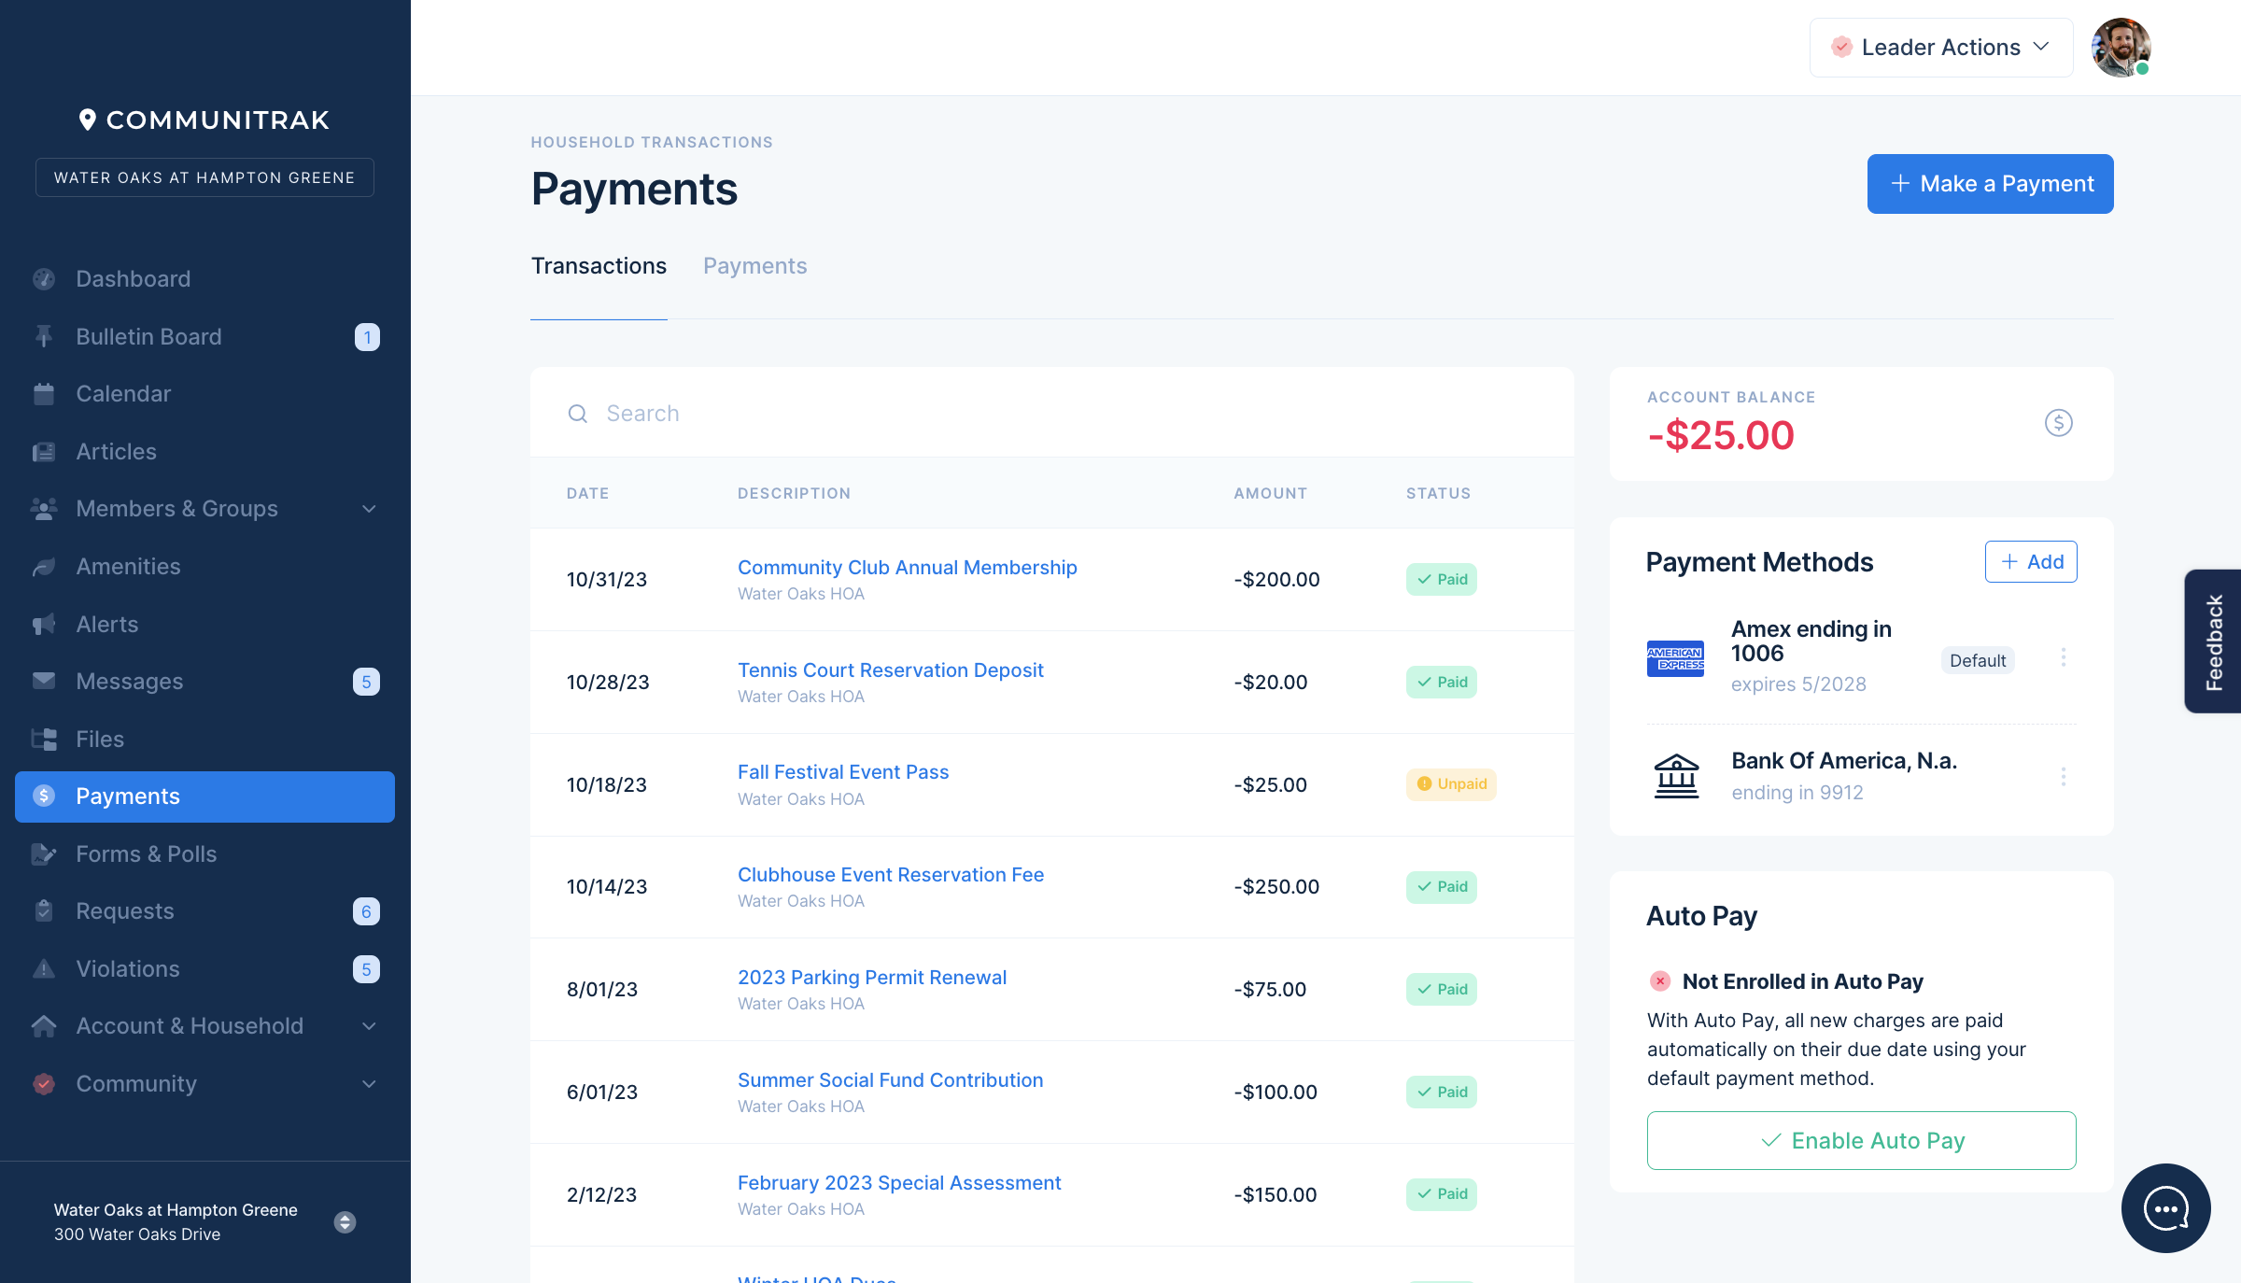
Task: Expand the Account & Household section
Action: (368, 1025)
